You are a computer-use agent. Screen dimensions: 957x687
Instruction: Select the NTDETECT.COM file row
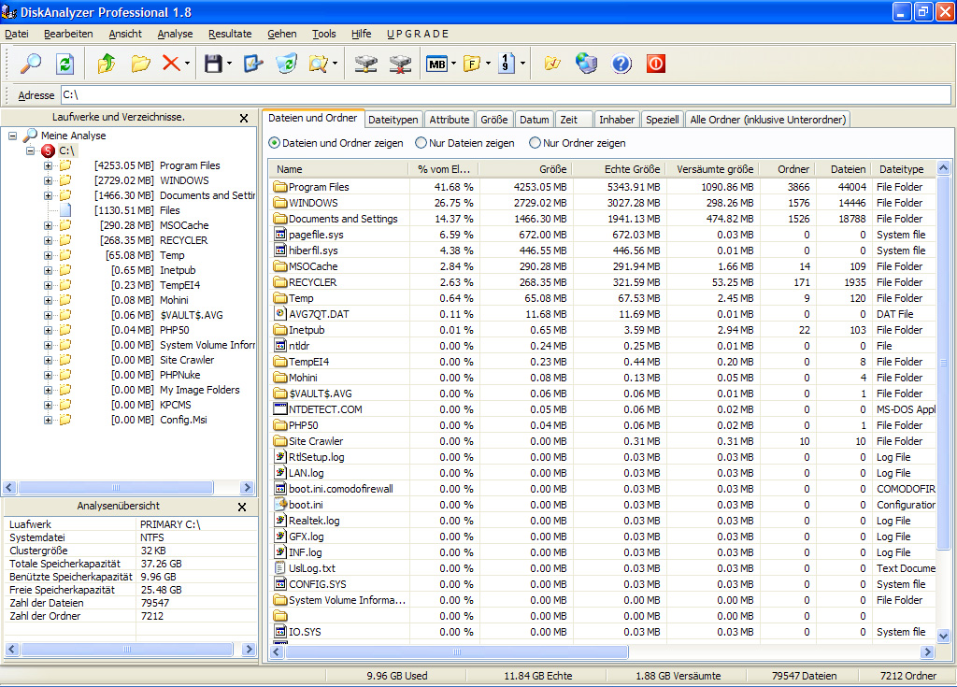pos(605,409)
